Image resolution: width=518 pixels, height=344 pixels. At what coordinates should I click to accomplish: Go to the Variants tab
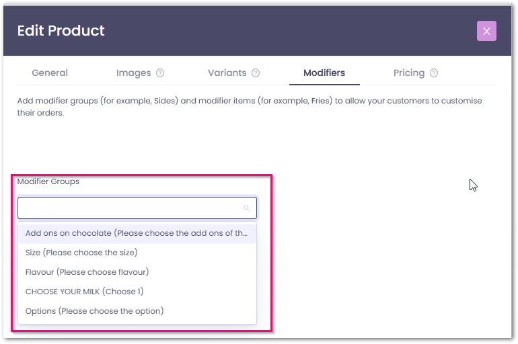(x=227, y=73)
